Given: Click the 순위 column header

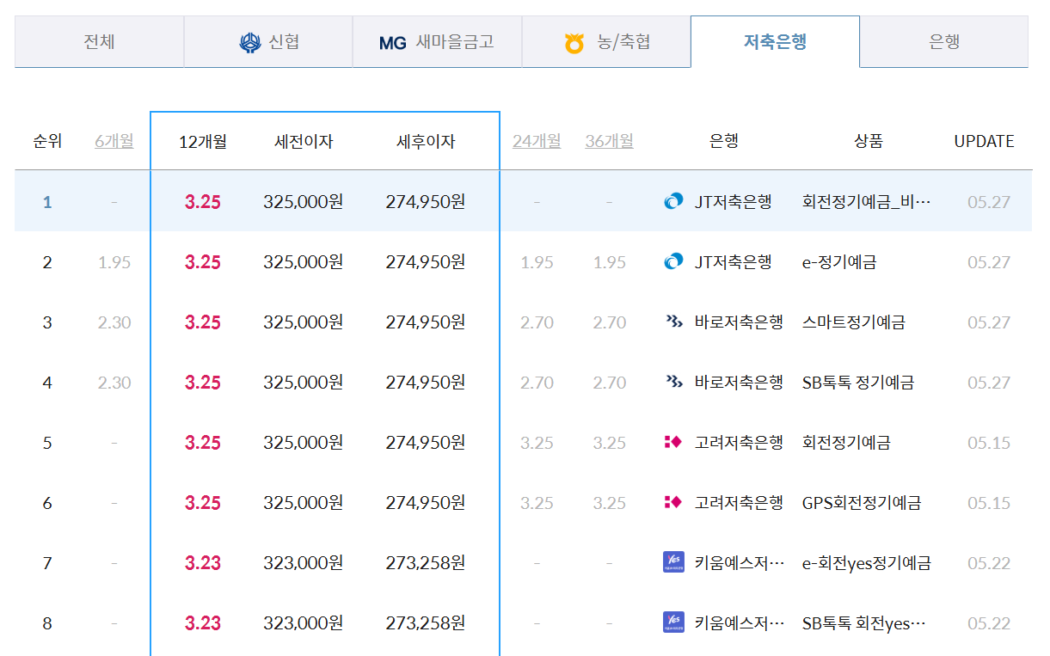Looking at the screenshot, I should (47, 141).
